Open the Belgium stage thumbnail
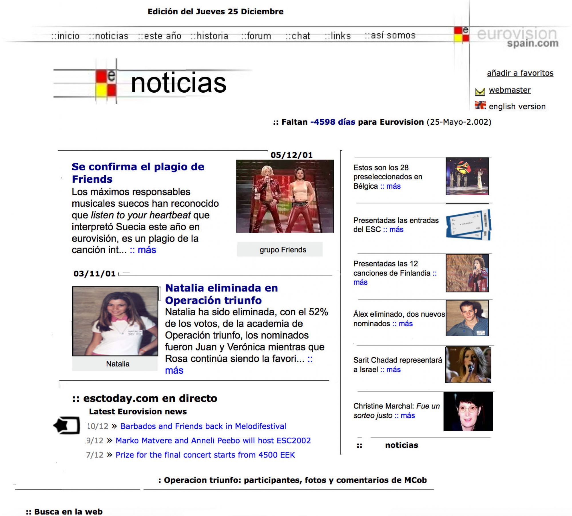This screenshot has height=516, width=572. click(x=467, y=176)
